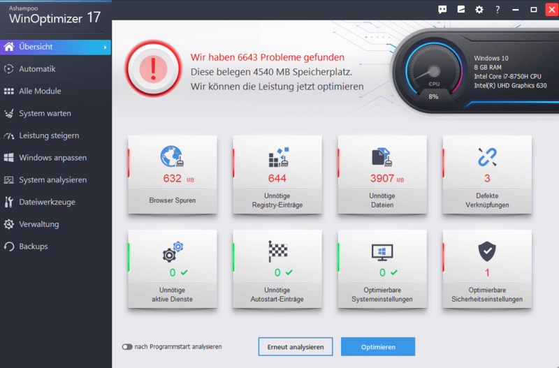Viewport: 559px width, 368px height.
Task: Click the red exclamation warning icon
Action: pyautogui.click(x=153, y=68)
